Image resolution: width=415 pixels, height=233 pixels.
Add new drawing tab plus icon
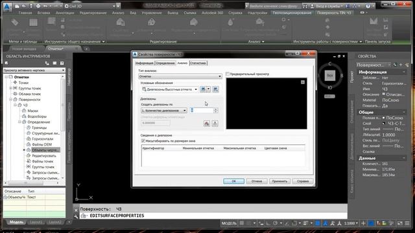(x=86, y=49)
